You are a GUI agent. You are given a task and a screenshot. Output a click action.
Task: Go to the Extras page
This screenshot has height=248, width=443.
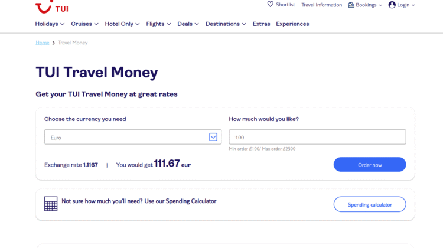[x=261, y=24]
